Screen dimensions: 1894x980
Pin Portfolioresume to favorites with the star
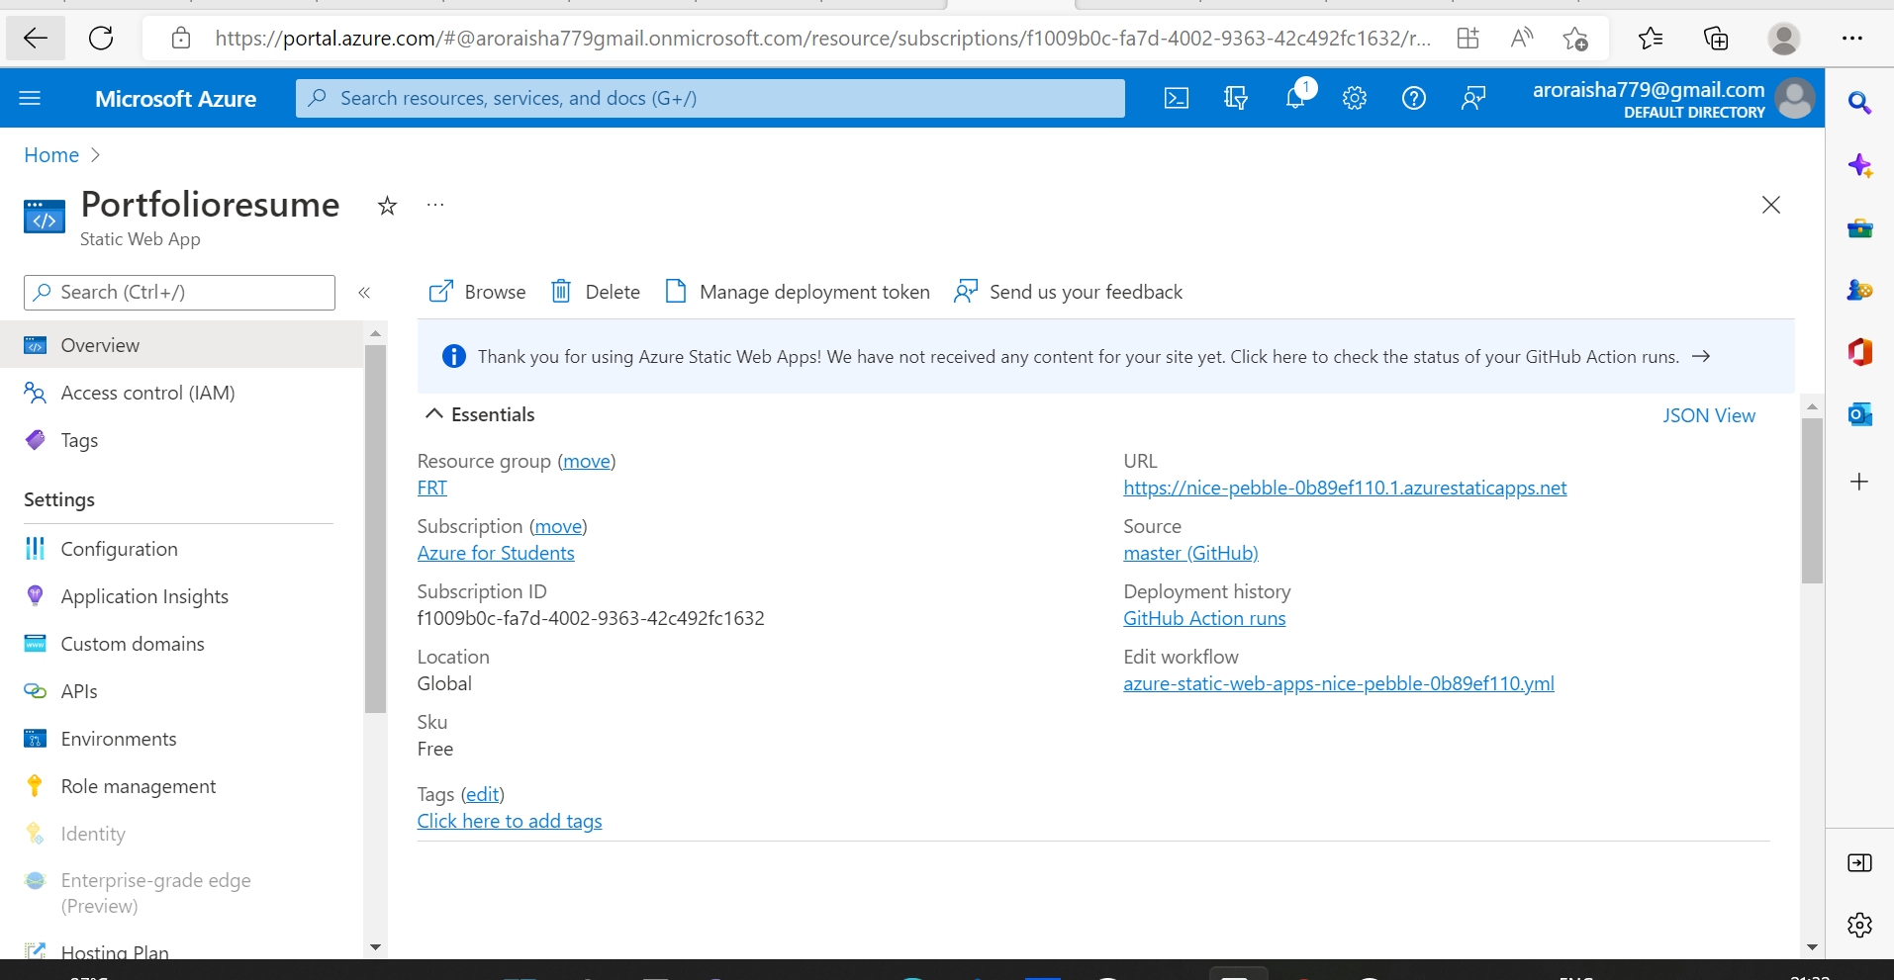point(387,205)
